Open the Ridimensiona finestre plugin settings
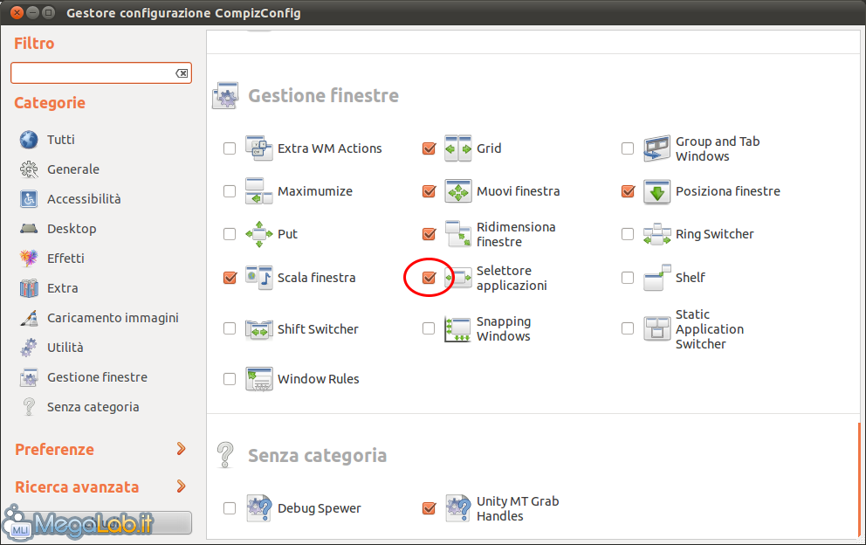The width and height of the screenshot is (866, 545). pyautogui.click(x=516, y=234)
